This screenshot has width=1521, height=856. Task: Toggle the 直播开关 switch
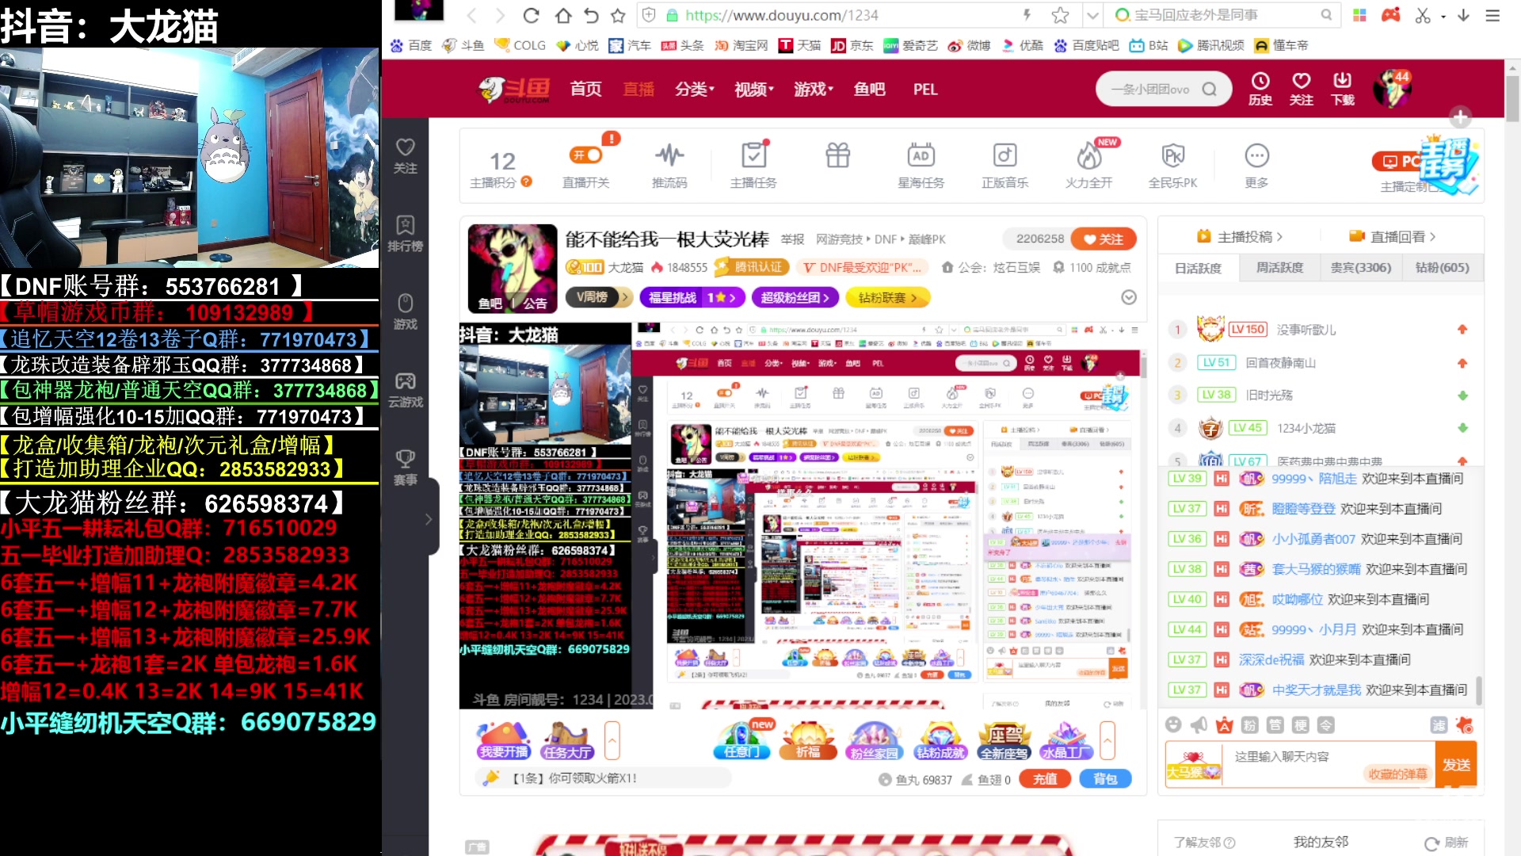click(x=586, y=155)
